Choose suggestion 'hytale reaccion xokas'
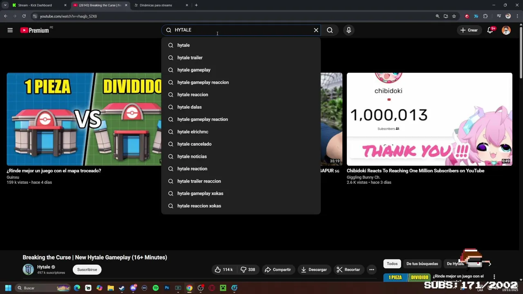The width and height of the screenshot is (523, 294). (x=241, y=206)
